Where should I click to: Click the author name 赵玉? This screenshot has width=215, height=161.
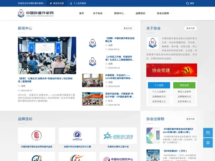tap(110, 101)
